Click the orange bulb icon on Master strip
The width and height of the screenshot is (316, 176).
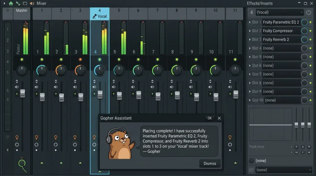coord(17,138)
